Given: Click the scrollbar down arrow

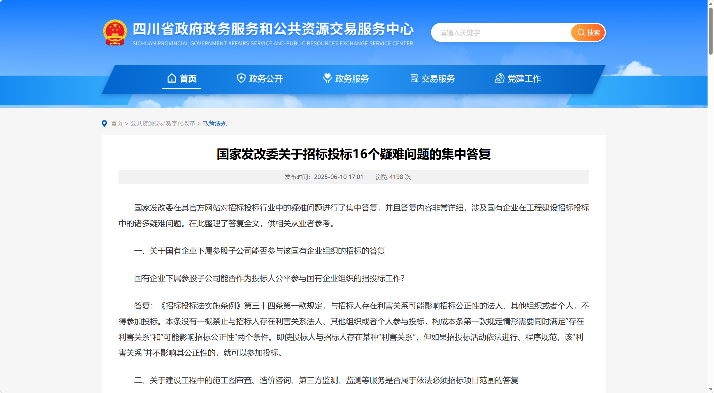Looking at the screenshot, I should pyautogui.click(x=711, y=389).
